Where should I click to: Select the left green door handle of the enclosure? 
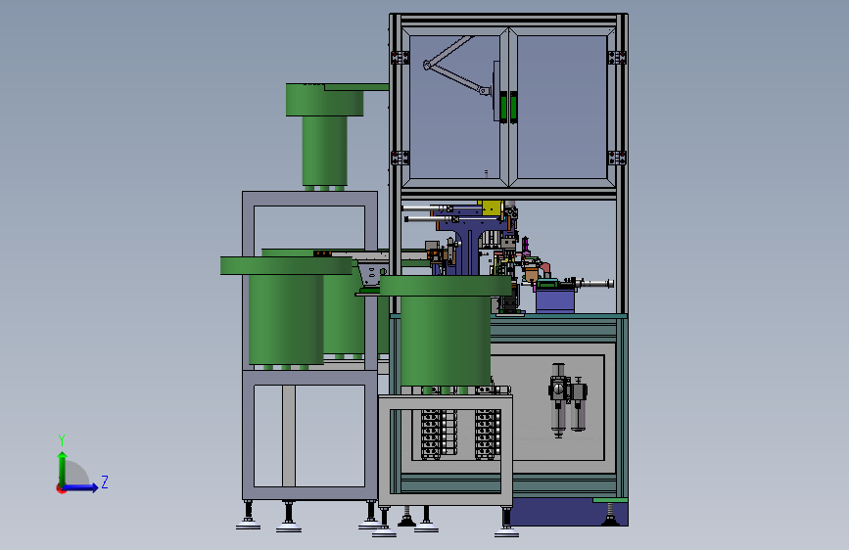pos(503,107)
